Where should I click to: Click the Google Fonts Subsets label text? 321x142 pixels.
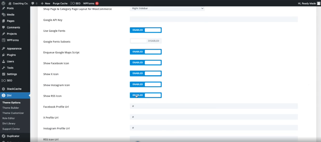[x=57, y=41]
